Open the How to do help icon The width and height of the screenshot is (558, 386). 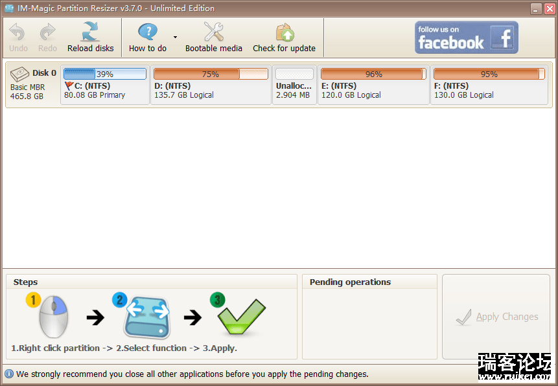coord(148,32)
